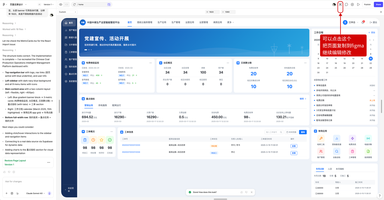Screen dimensions: 384x200
Task: Click the thumbs up icon under chat response
Action: click(4, 172)
